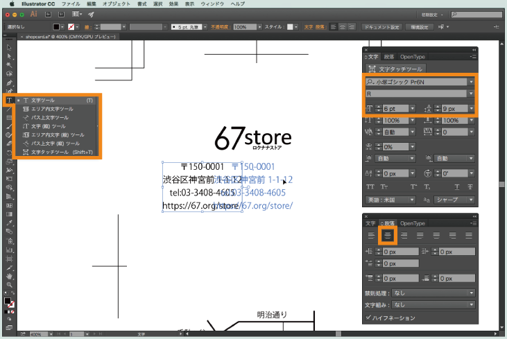Collapse the Paragraph panel with double-arrow icon
Screen dimensions: 507x339
474,216
